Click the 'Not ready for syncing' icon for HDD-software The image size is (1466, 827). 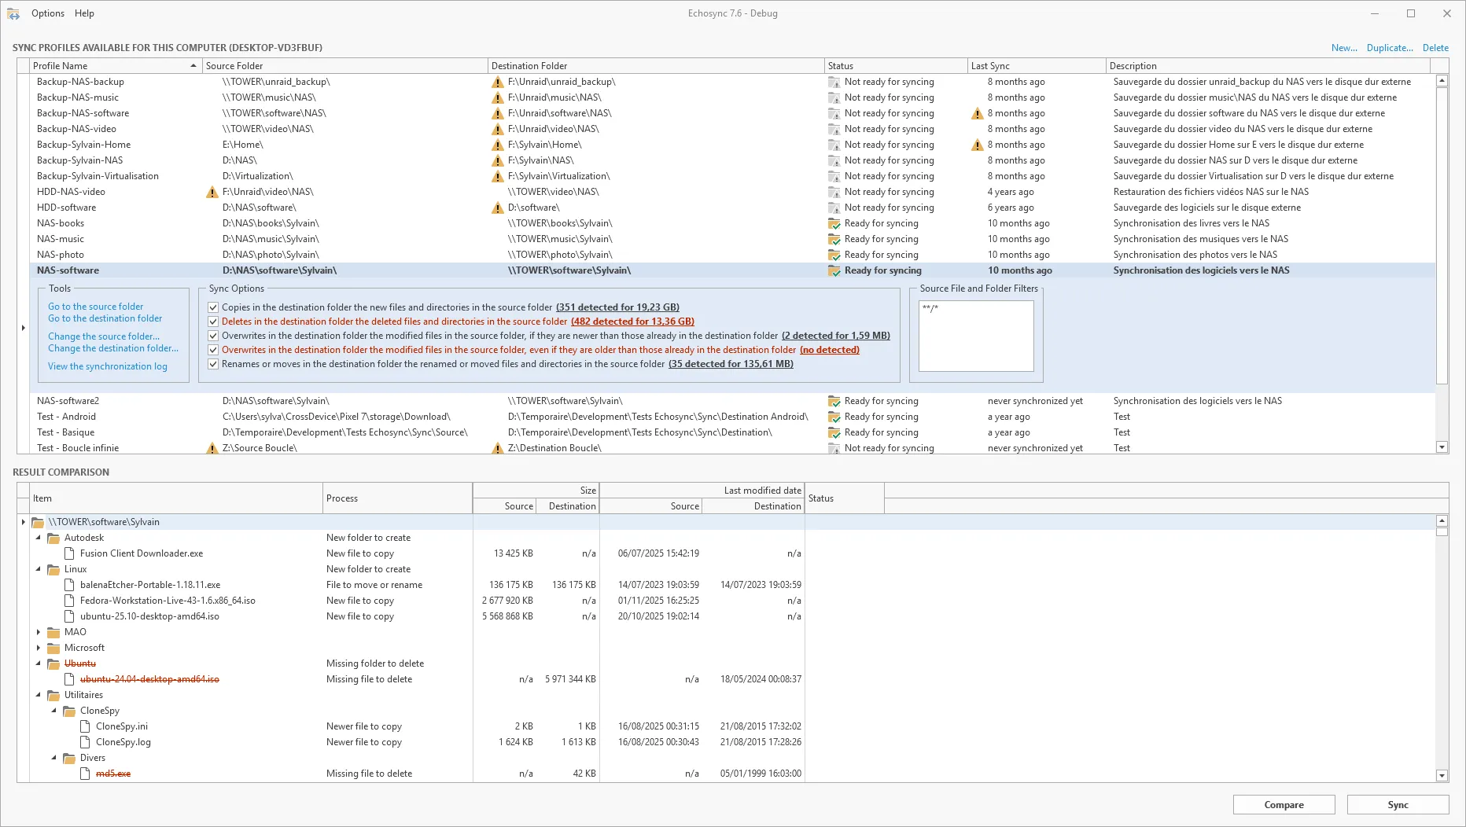point(834,208)
